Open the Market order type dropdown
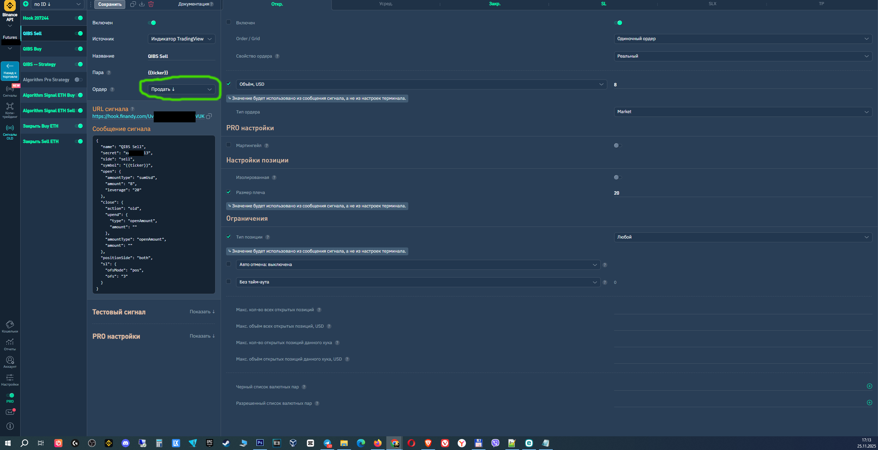Image resolution: width=878 pixels, height=450 pixels. (743, 112)
